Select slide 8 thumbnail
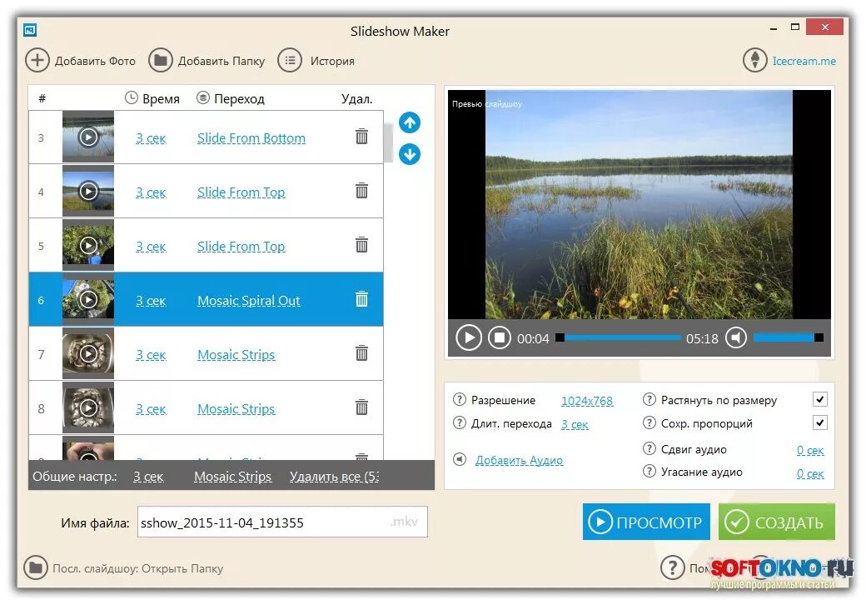866x605 pixels. coord(88,407)
